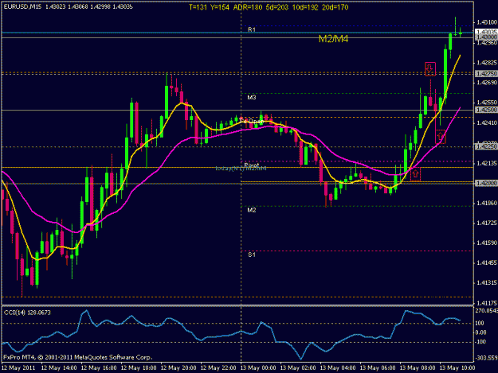
Task: Click the 13 May 02:00 time label
Action: click(x=298, y=368)
